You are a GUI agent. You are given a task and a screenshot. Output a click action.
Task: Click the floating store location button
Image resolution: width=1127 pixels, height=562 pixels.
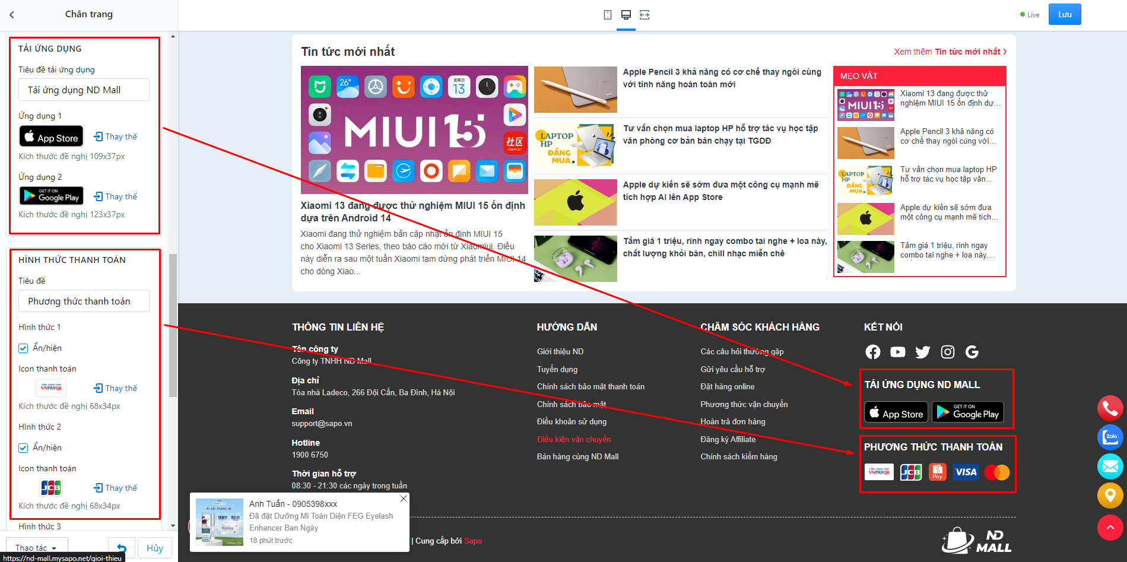[1110, 496]
